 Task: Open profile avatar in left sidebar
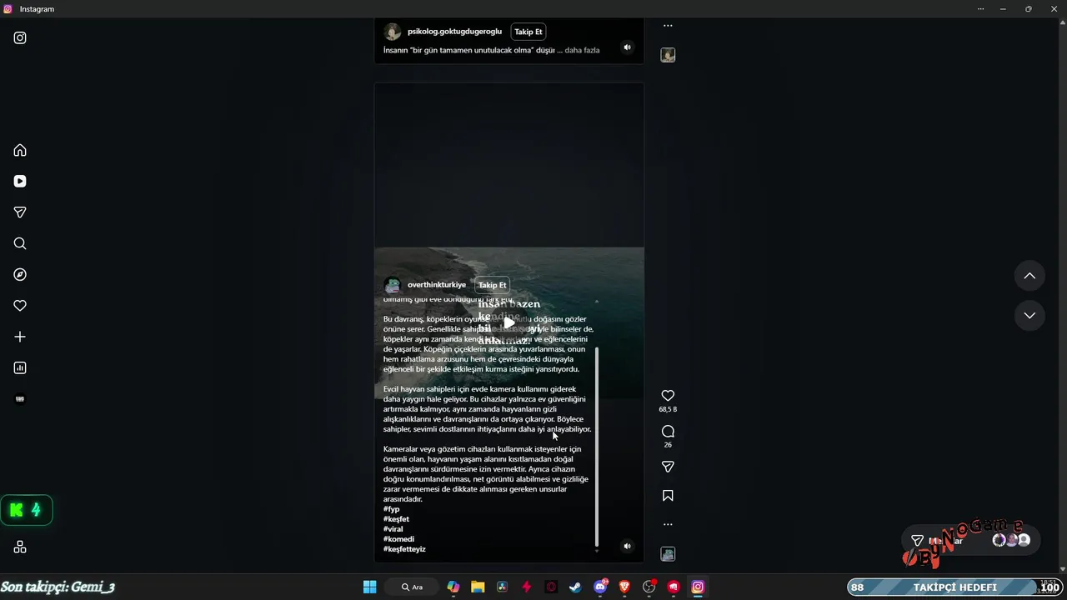coord(20,399)
